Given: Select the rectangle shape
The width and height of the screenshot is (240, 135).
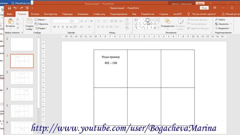Looking at the screenshot, I should coord(147,20).
